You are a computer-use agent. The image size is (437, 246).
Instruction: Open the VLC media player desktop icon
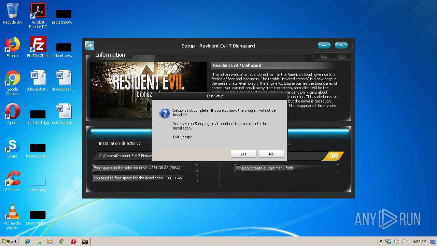(x=12, y=217)
